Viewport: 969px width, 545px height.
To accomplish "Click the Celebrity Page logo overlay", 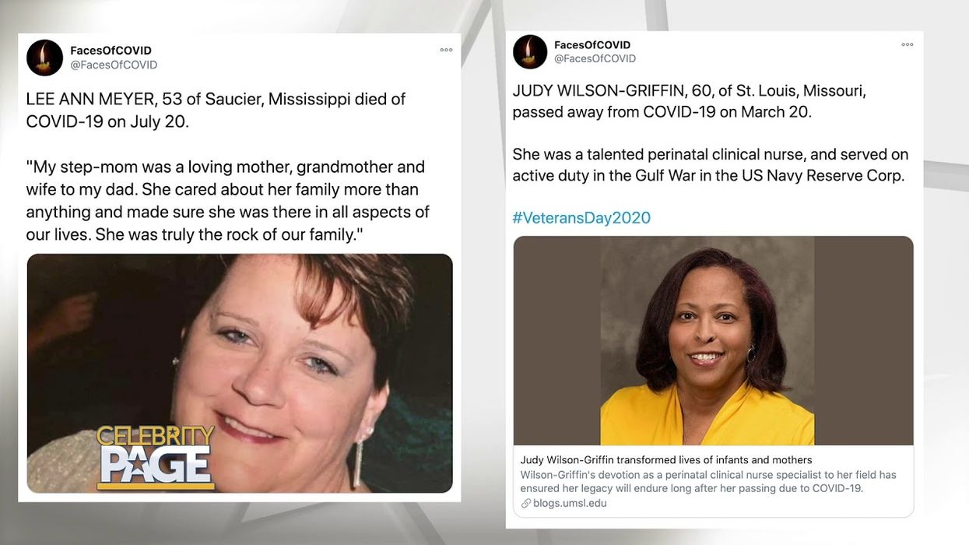I will (x=155, y=458).
